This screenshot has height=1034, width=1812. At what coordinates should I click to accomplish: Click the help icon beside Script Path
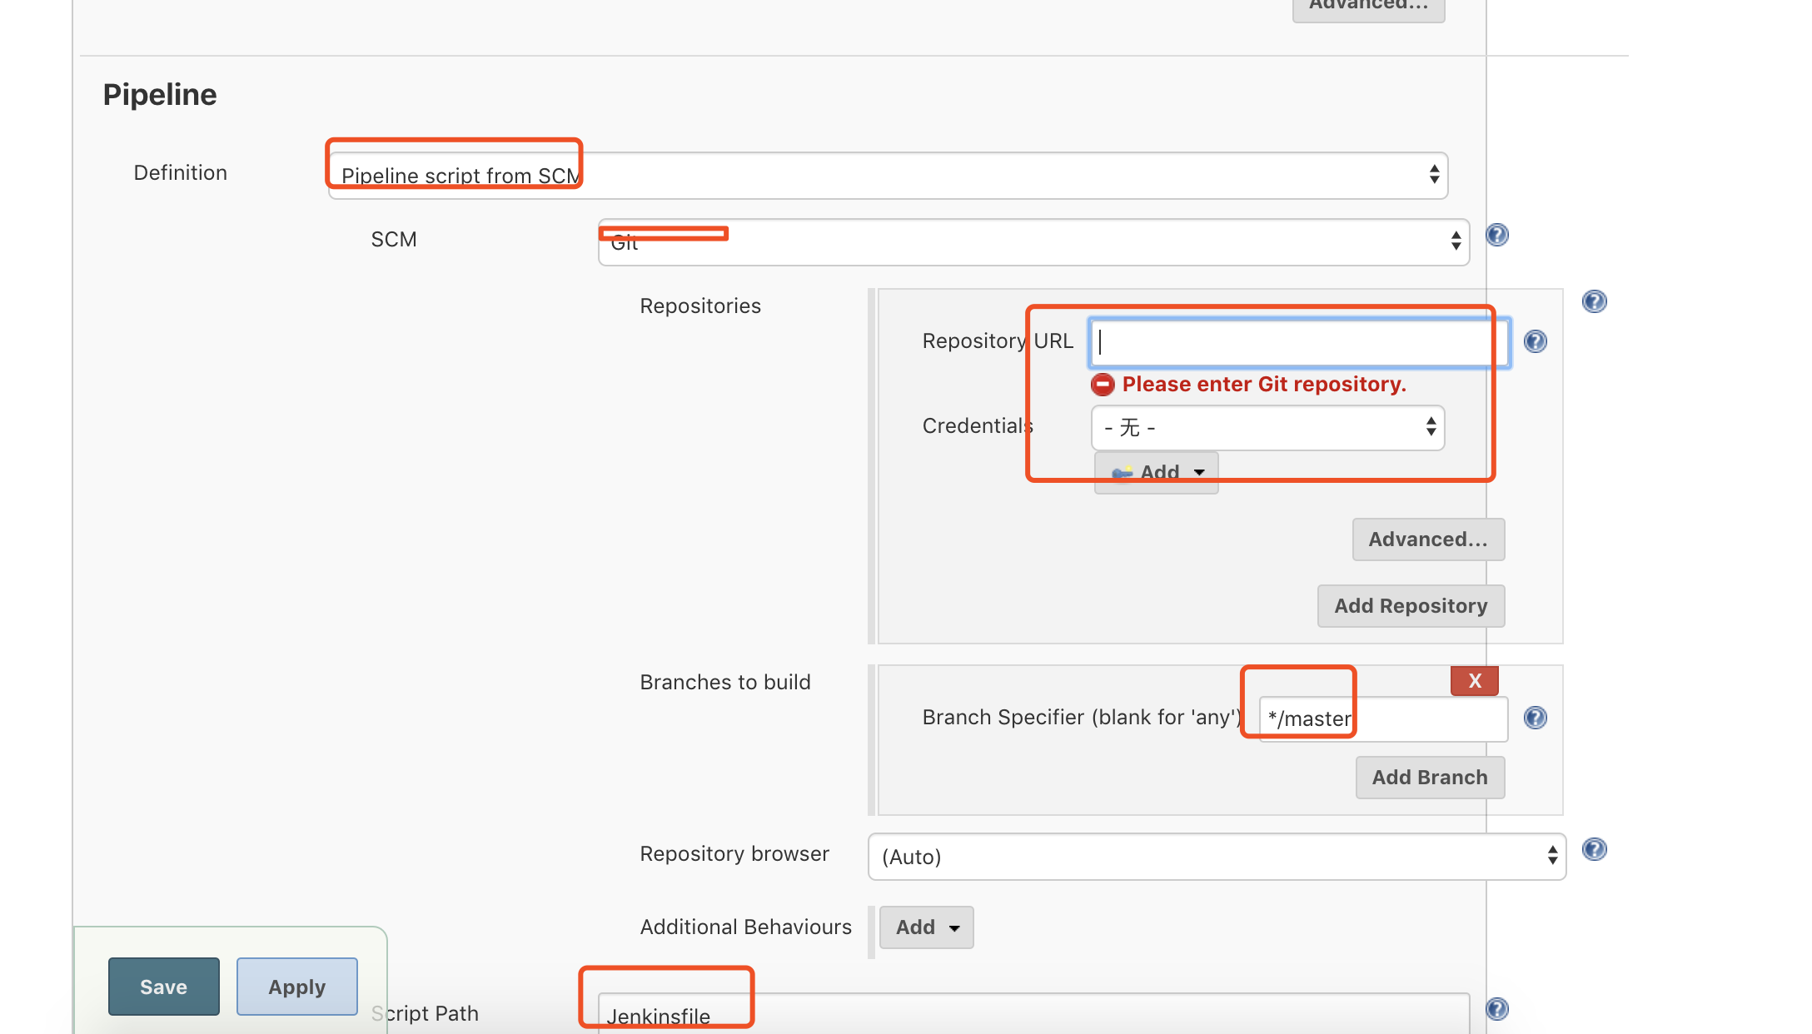1497,1008
